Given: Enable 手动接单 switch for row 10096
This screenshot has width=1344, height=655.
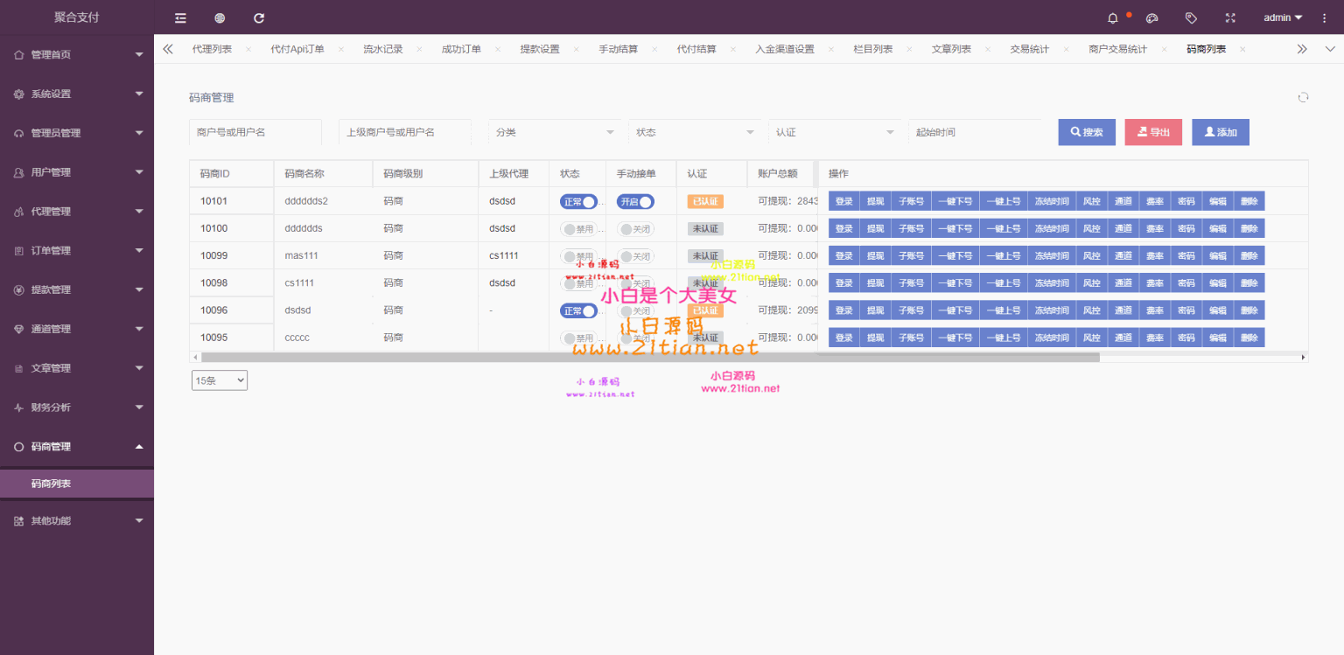Looking at the screenshot, I should pos(635,310).
